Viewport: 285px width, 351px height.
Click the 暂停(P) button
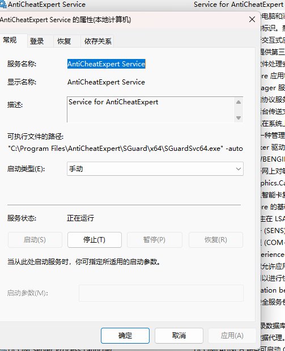click(x=154, y=240)
